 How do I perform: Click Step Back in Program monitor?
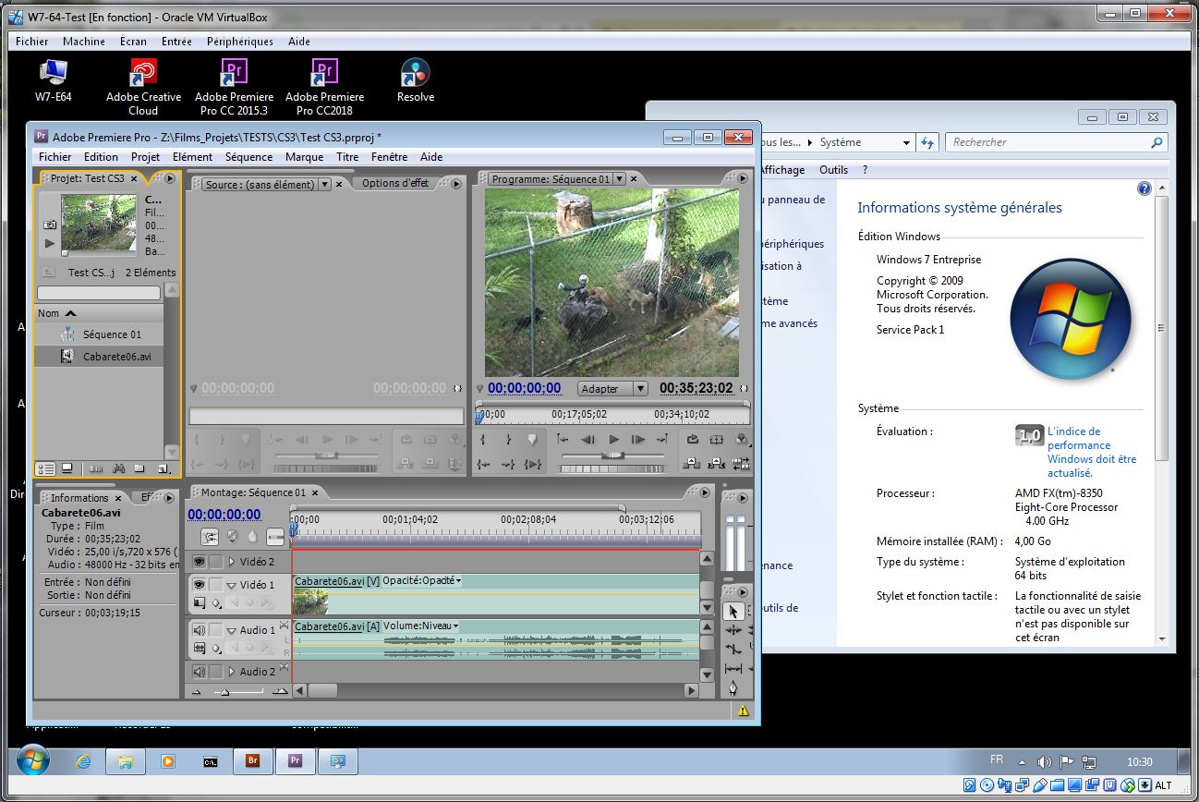point(587,440)
